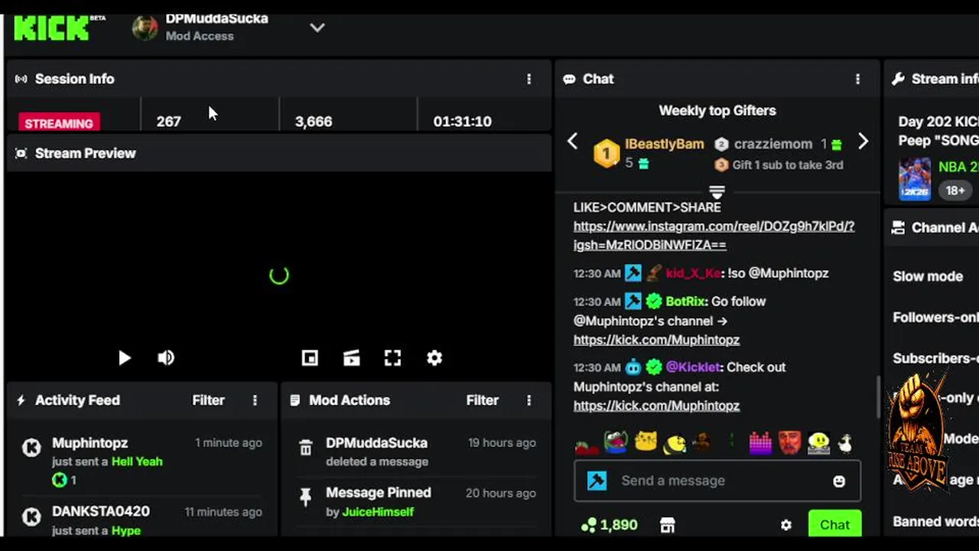Click IBeastlyBam top gifter name
This screenshot has height=551, width=979.
coord(664,144)
